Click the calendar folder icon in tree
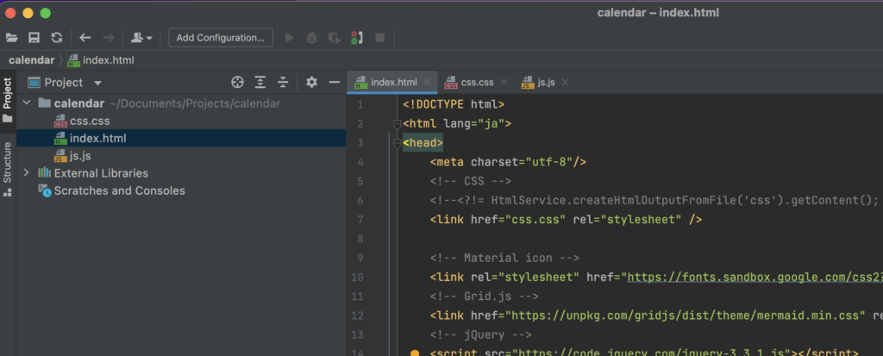The height and width of the screenshot is (356, 883). point(45,103)
